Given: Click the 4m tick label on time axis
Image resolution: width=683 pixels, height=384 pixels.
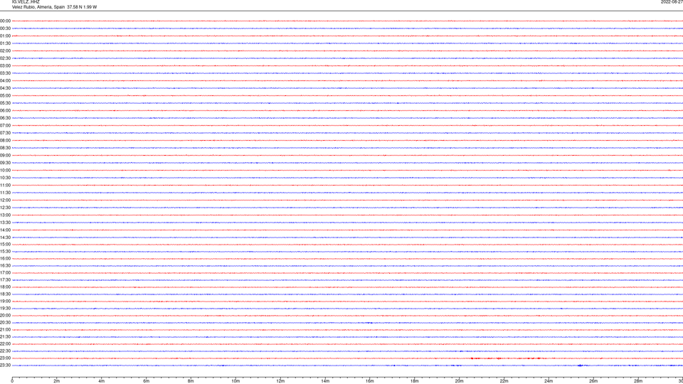Looking at the screenshot, I should coord(102,381).
